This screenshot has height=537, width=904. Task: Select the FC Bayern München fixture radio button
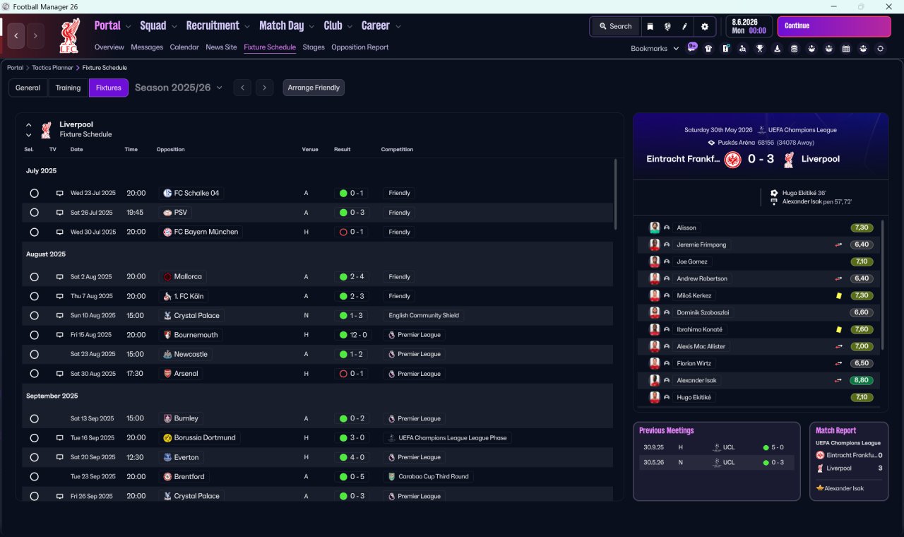34,232
